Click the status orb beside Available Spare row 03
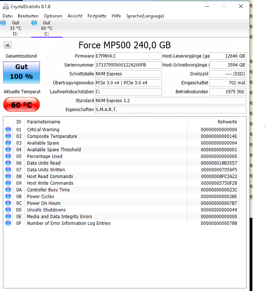This screenshot has height=291, width=265. click(8, 143)
